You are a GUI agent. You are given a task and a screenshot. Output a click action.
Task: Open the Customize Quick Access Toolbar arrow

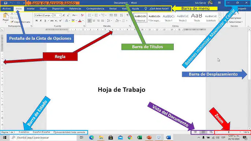click(24, 3)
